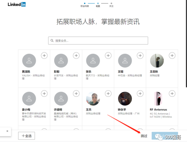Open 黄淑胜's default avatar

pos(29,61)
